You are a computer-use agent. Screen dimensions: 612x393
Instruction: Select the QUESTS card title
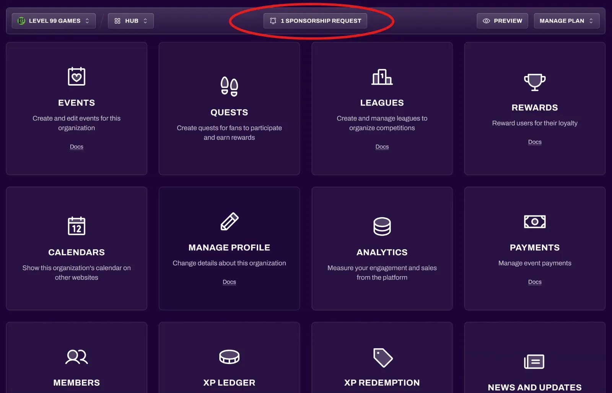tap(229, 112)
